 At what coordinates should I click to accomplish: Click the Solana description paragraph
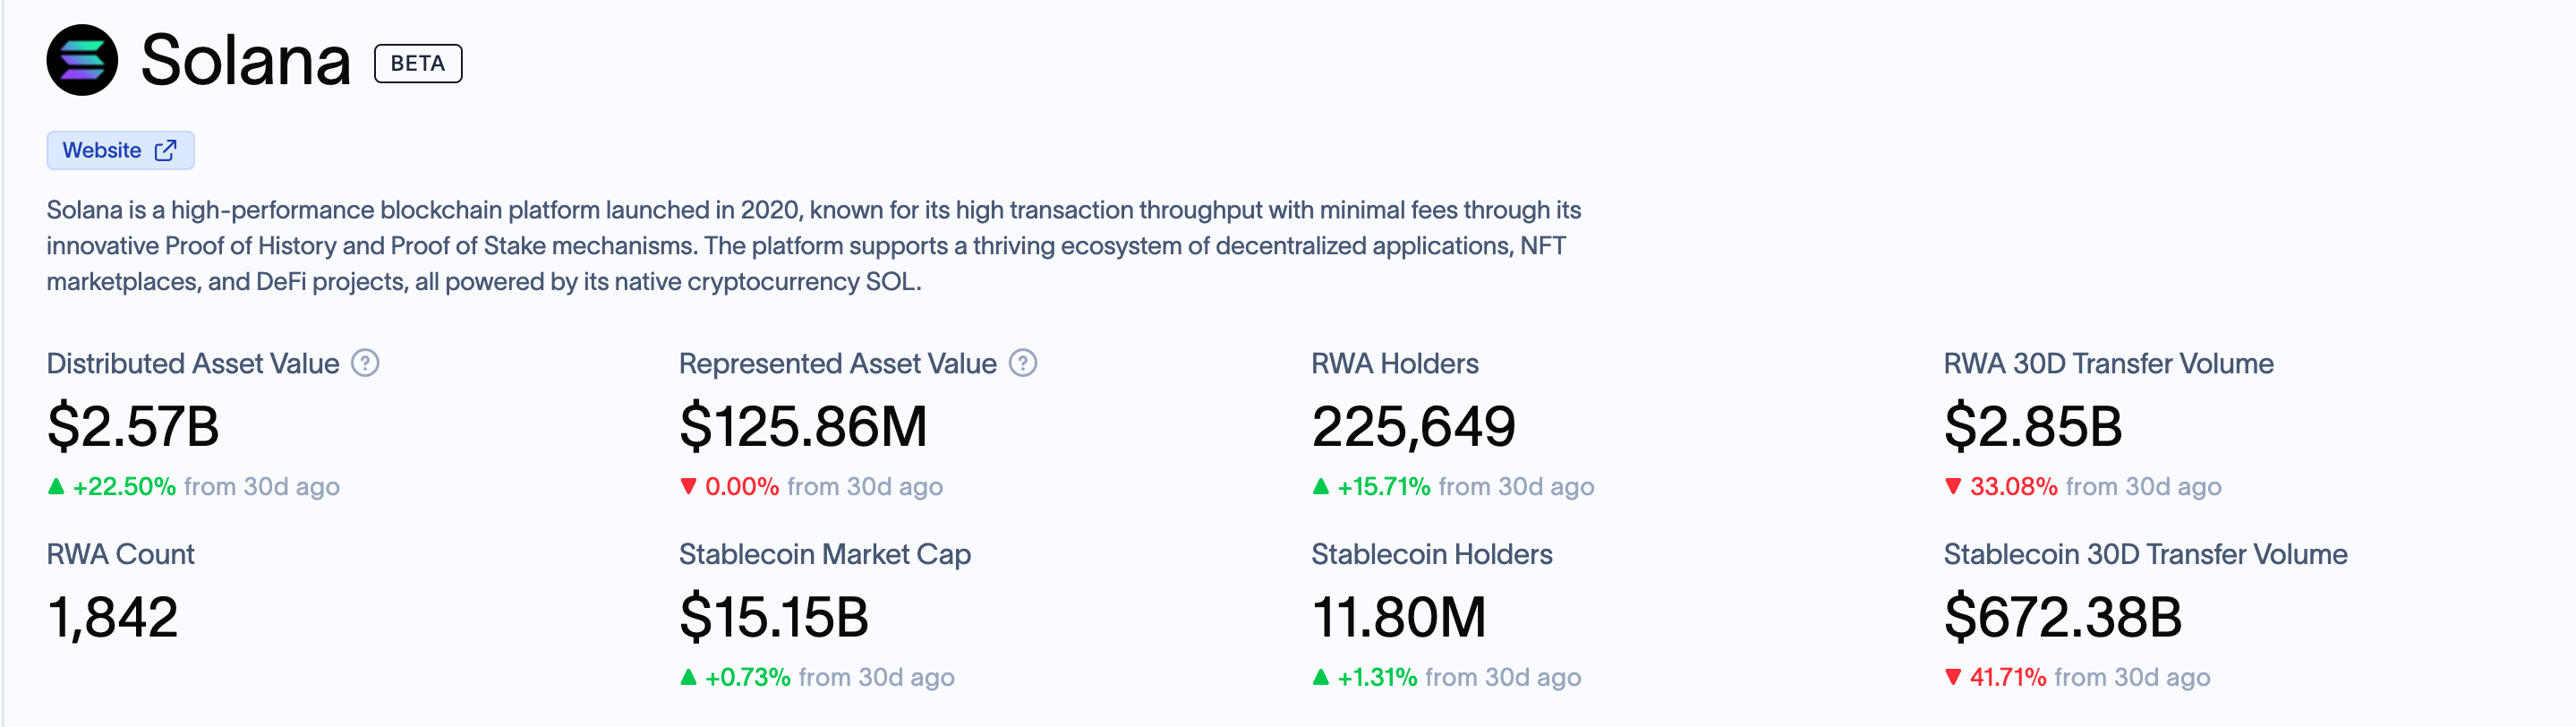click(814, 246)
